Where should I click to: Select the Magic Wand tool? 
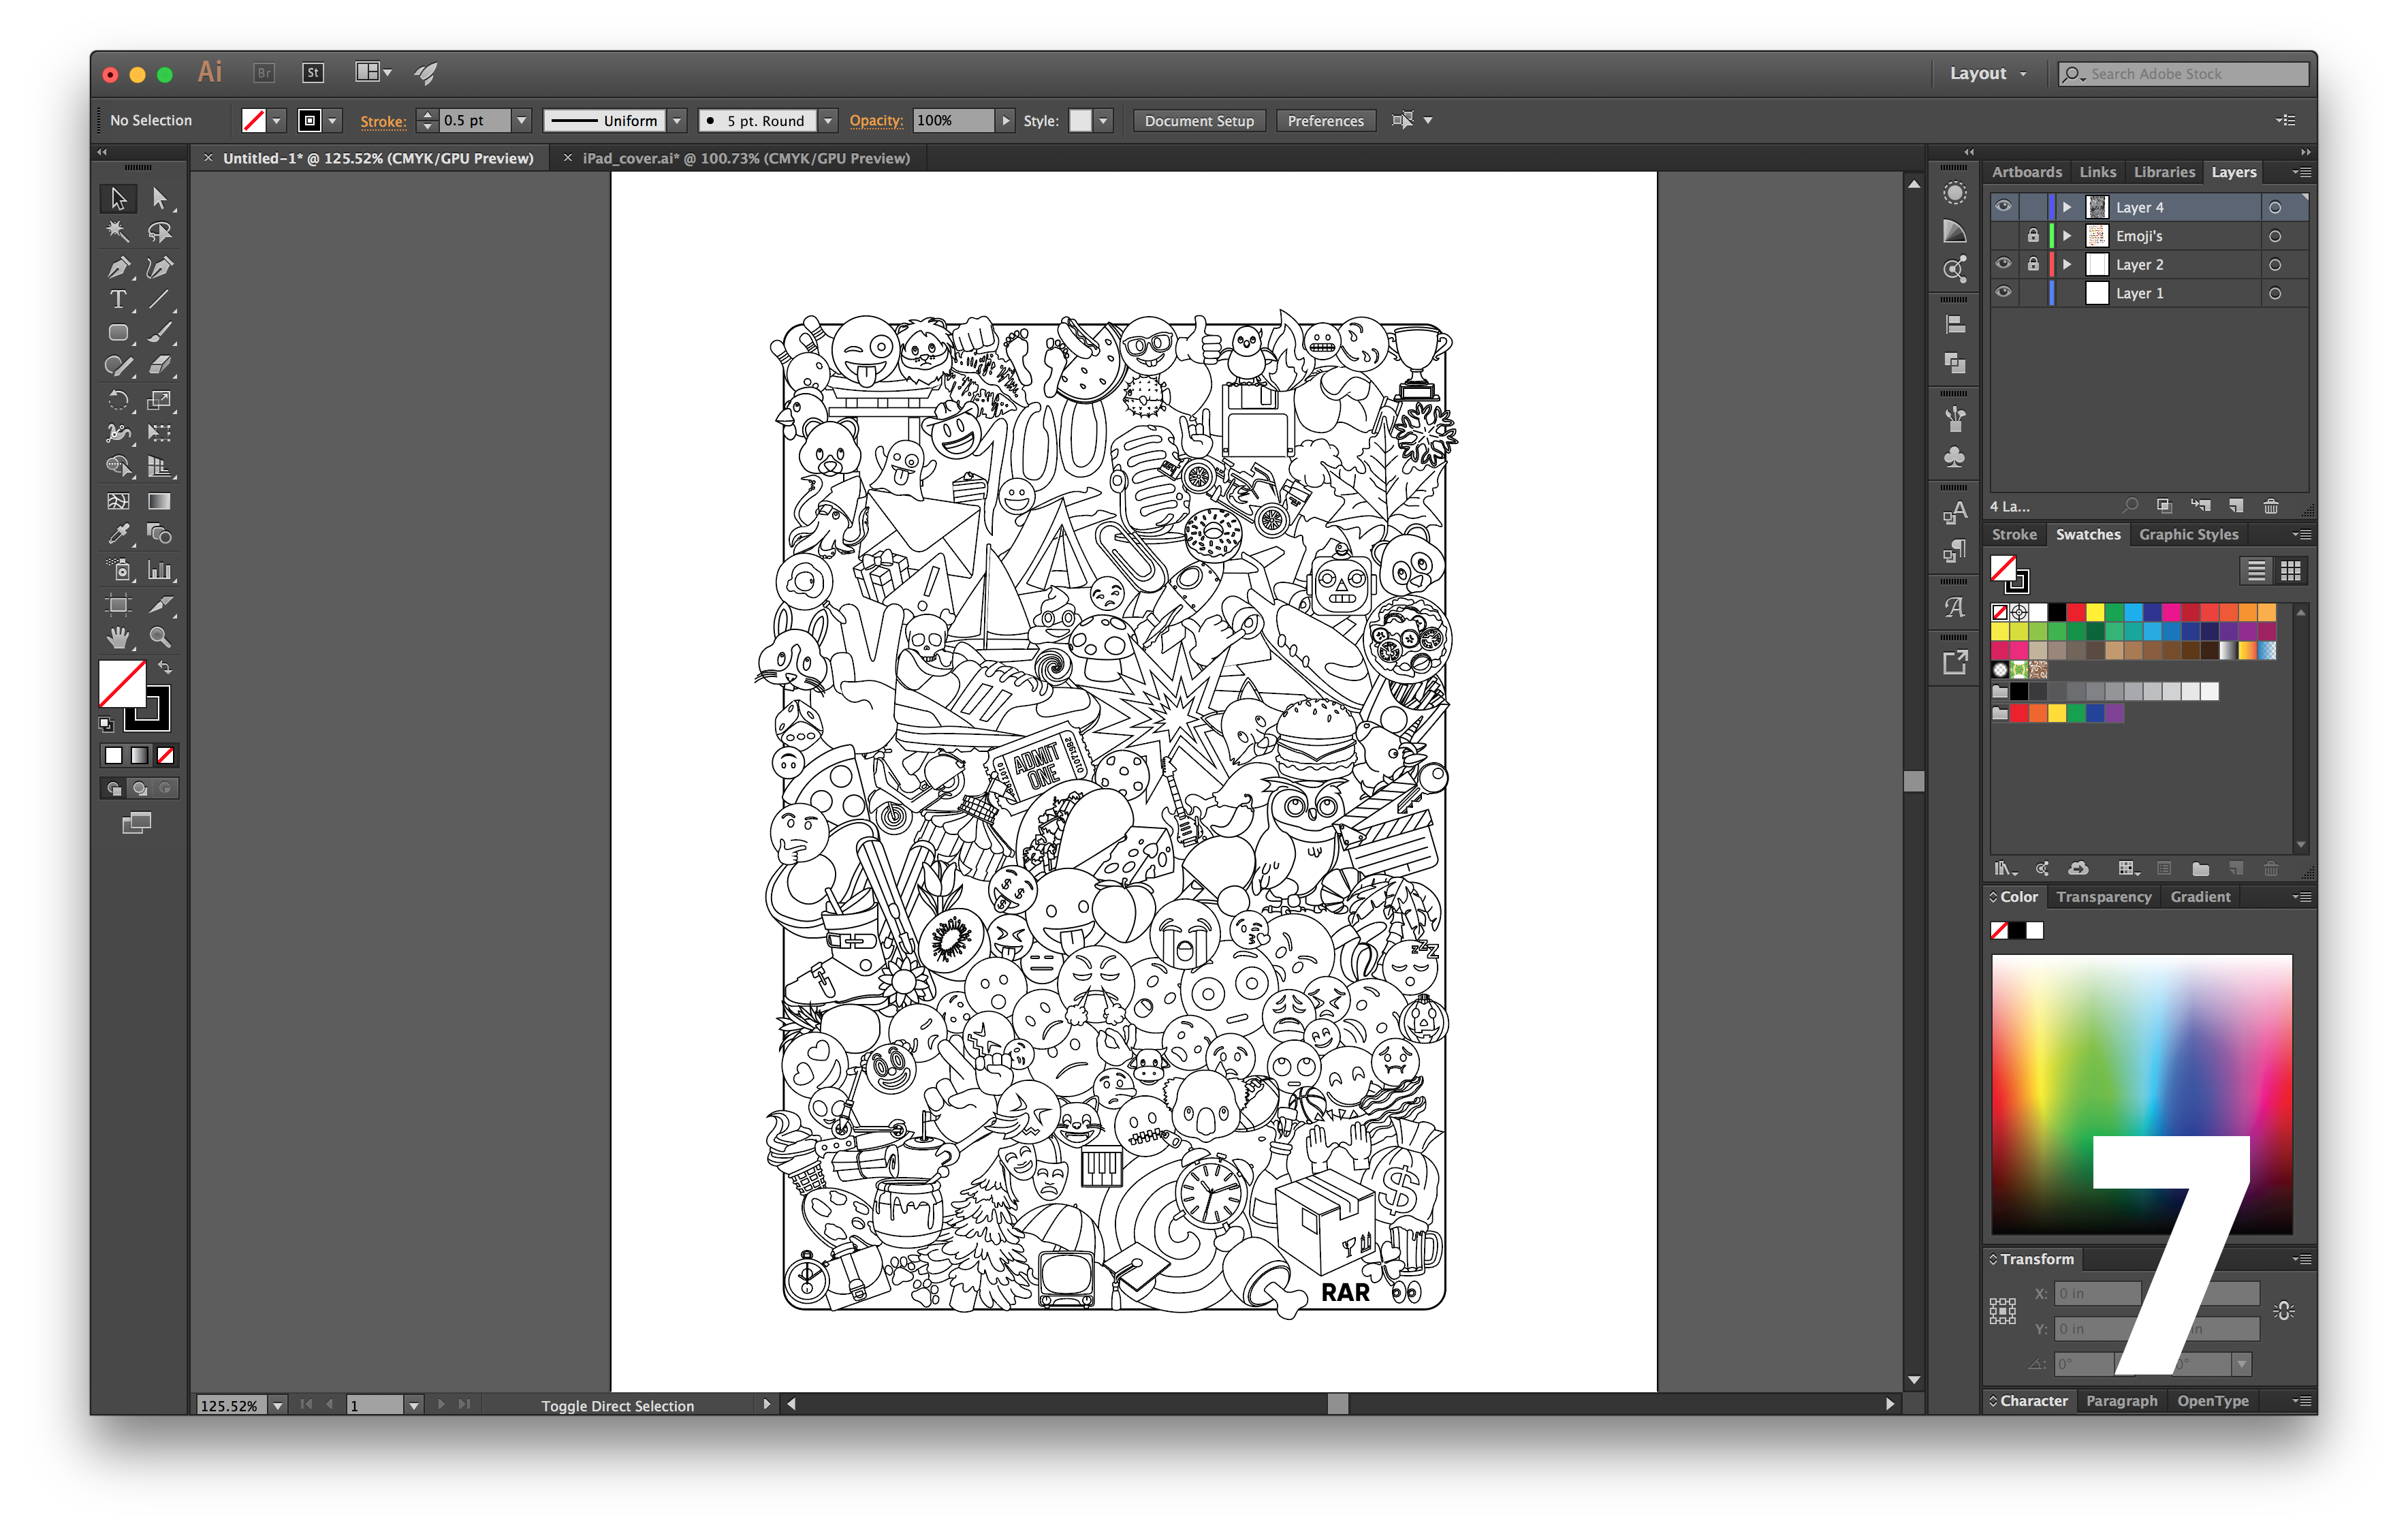click(x=118, y=232)
